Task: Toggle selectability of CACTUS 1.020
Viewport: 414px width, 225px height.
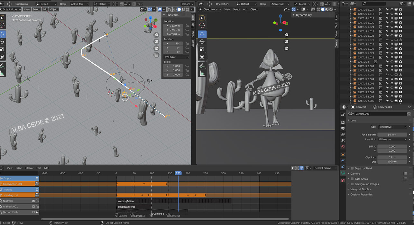Action: tap(387, 23)
